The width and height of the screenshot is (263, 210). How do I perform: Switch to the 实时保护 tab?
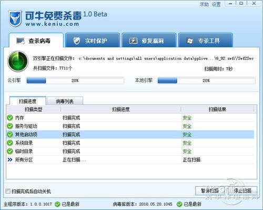click(93, 40)
